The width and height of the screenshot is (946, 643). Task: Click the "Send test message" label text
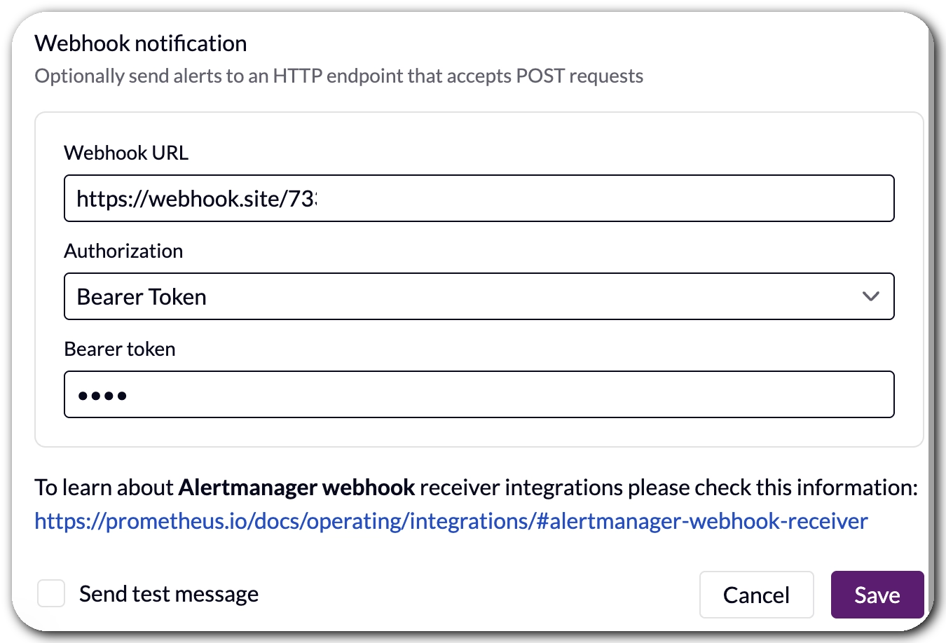pyautogui.click(x=169, y=595)
